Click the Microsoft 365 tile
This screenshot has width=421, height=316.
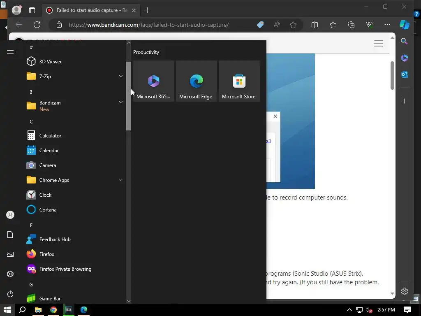coord(154,81)
